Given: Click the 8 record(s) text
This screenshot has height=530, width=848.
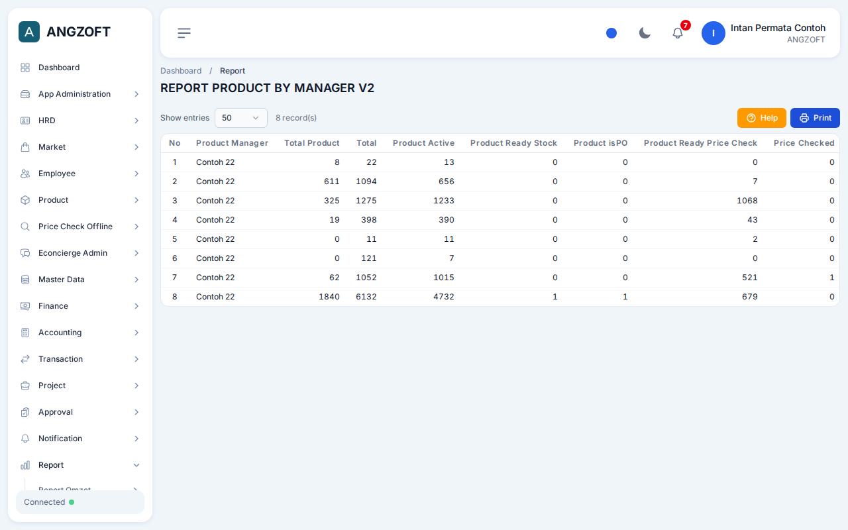Looking at the screenshot, I should point(296,118).
